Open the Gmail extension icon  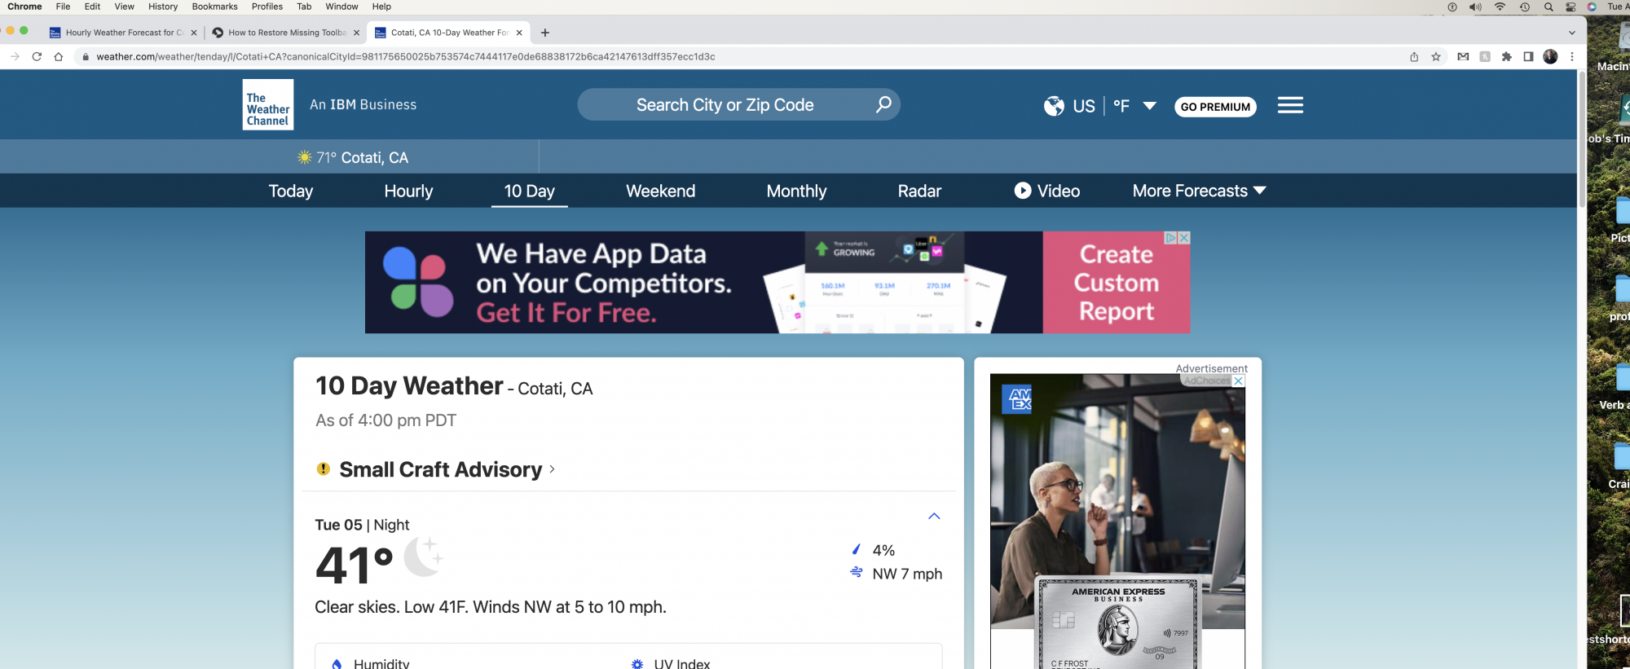(x=1463, y=56)
